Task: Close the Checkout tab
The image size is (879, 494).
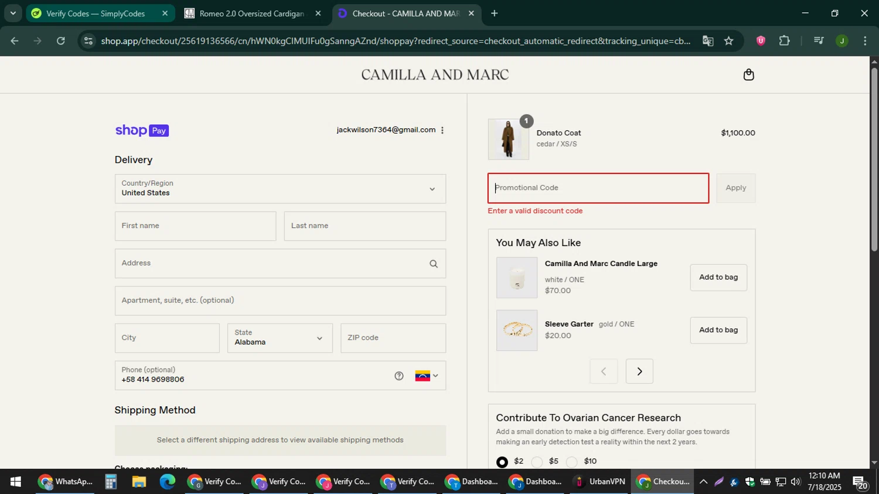Action: pos(471,13)
